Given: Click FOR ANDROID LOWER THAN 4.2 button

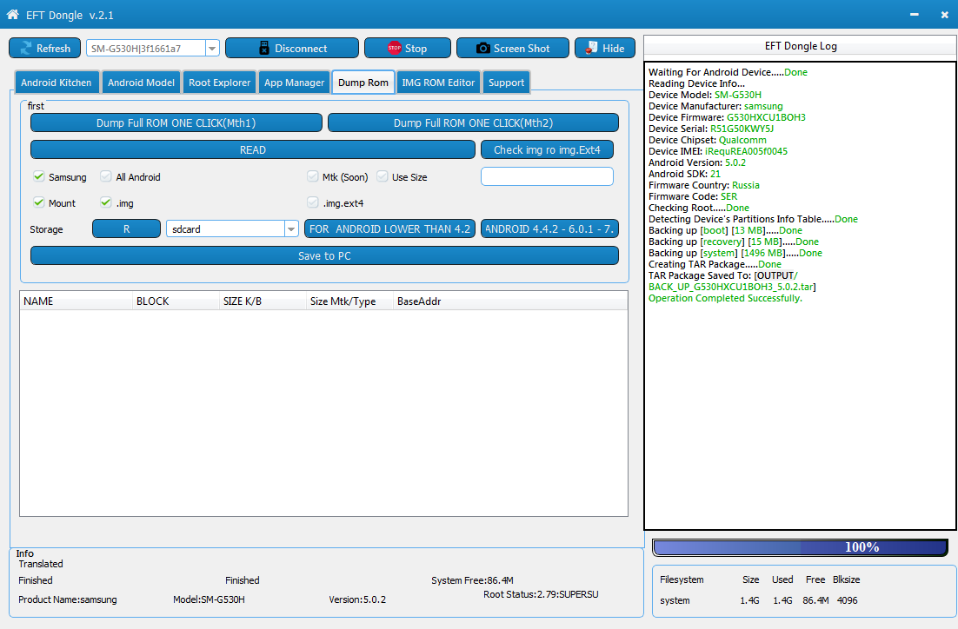Looking at the screenshot, I should [x=389, y=229].
